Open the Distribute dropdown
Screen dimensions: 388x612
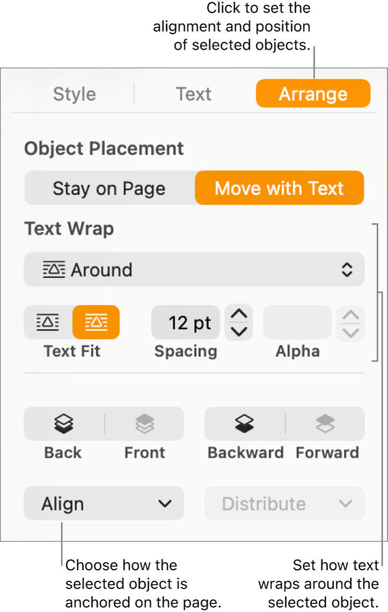(x=284, y=503)
